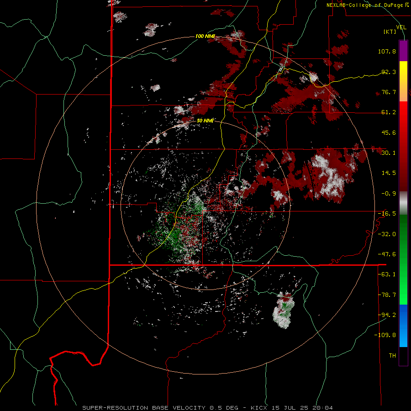
Task: Click the 50 NMI range ring label
Action: pos(205,121)
